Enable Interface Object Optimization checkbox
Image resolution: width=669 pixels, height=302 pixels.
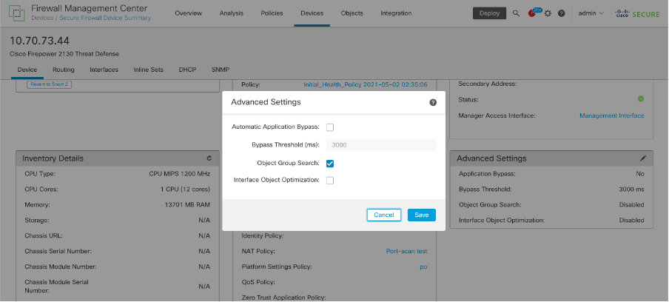(x=330, y=181)
